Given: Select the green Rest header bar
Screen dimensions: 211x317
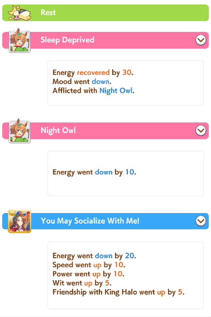Looking at the screenshot, I should point(106,13).
